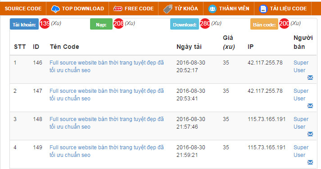Open code title link in row ID 149

coord(107,151)
